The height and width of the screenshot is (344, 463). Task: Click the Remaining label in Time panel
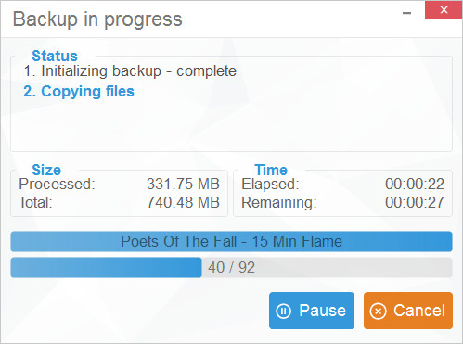pyautogui.click(x=279, y=203)
